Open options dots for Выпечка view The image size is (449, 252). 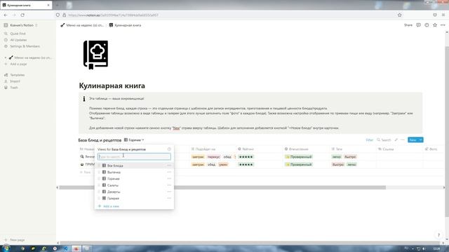[x=169, y=172]
